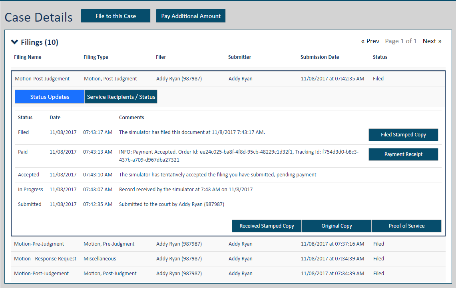View the Proof of Service

point(406,226)
